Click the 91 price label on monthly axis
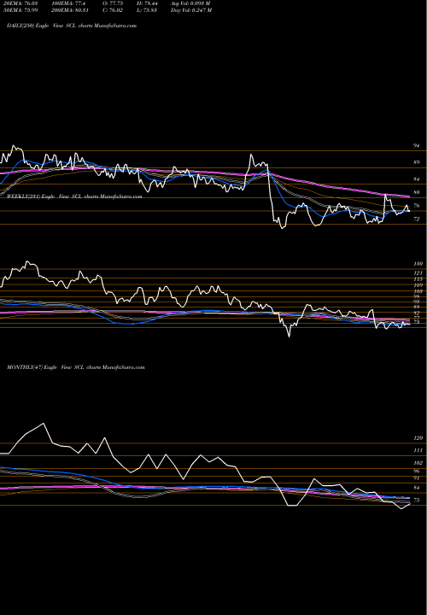Screen dimensions: 427x615 click(417, 478)
